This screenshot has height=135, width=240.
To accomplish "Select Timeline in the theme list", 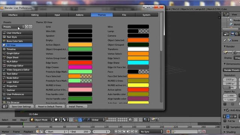I will point(17,49).
